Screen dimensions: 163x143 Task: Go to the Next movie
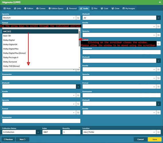point(22,139)
